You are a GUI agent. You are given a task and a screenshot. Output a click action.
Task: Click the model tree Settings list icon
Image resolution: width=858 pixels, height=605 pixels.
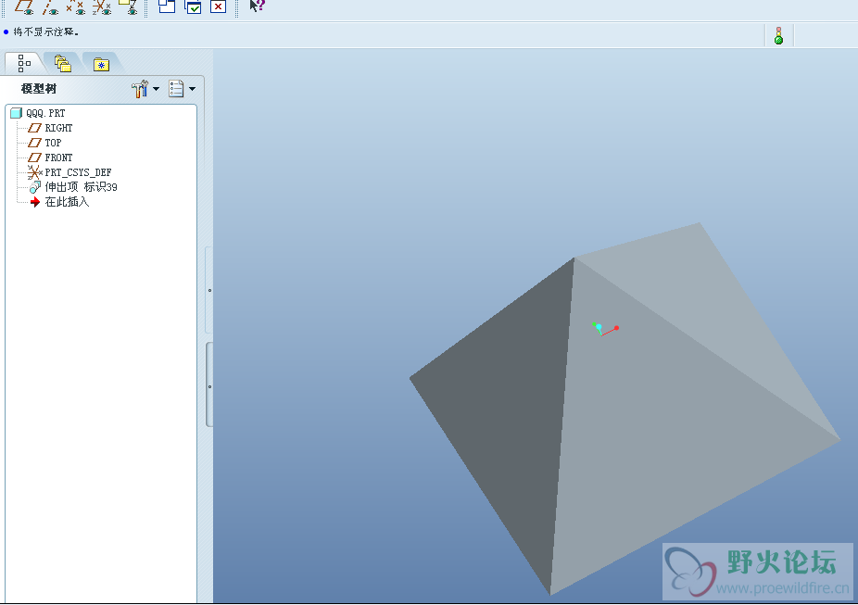click(176, 89)
